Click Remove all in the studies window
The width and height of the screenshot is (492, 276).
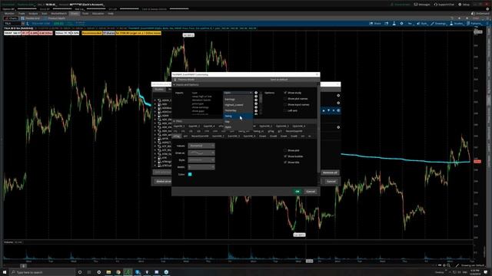pos(330,172)
